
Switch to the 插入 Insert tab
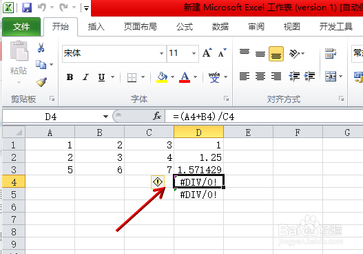coord(96,27)
